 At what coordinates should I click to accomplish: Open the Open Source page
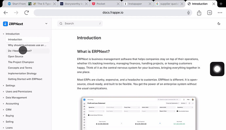(28, 56)
